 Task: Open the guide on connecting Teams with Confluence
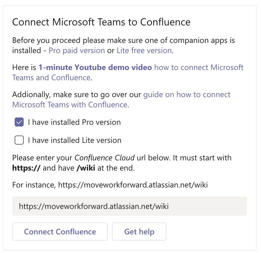[x=187, y=95]
